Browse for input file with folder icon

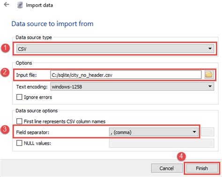pos(209,74)
